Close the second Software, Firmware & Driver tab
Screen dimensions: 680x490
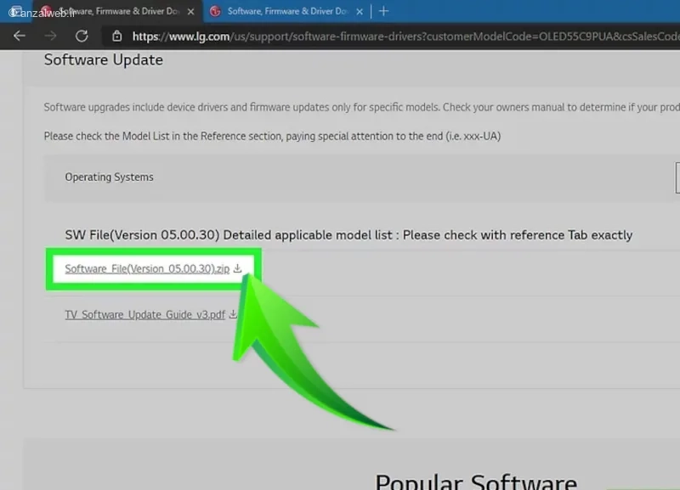click(360, 11)
